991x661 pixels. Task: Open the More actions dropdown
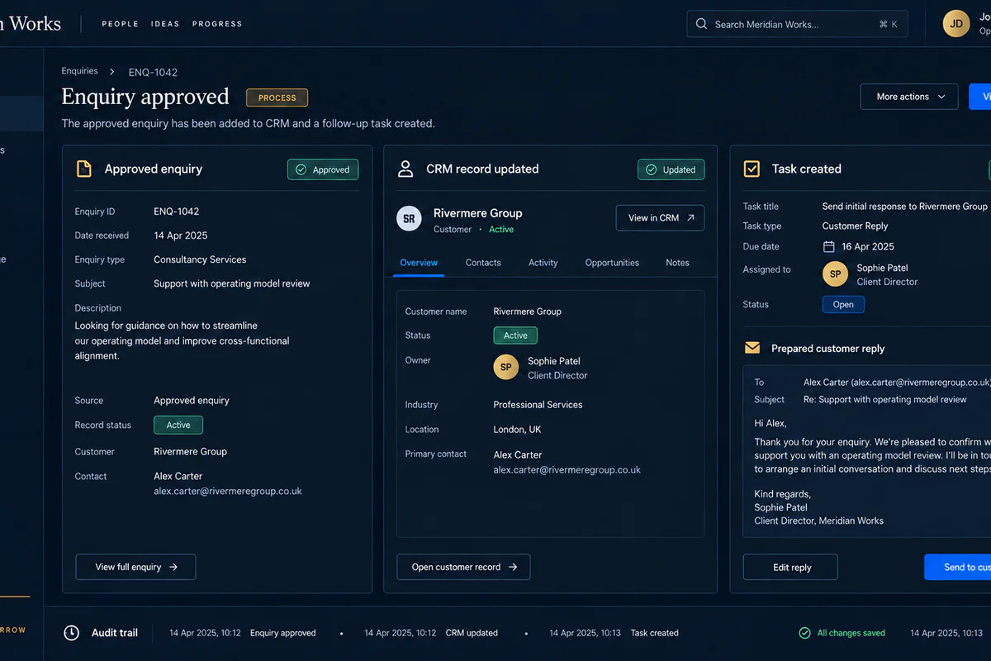(x=909, y=97)
